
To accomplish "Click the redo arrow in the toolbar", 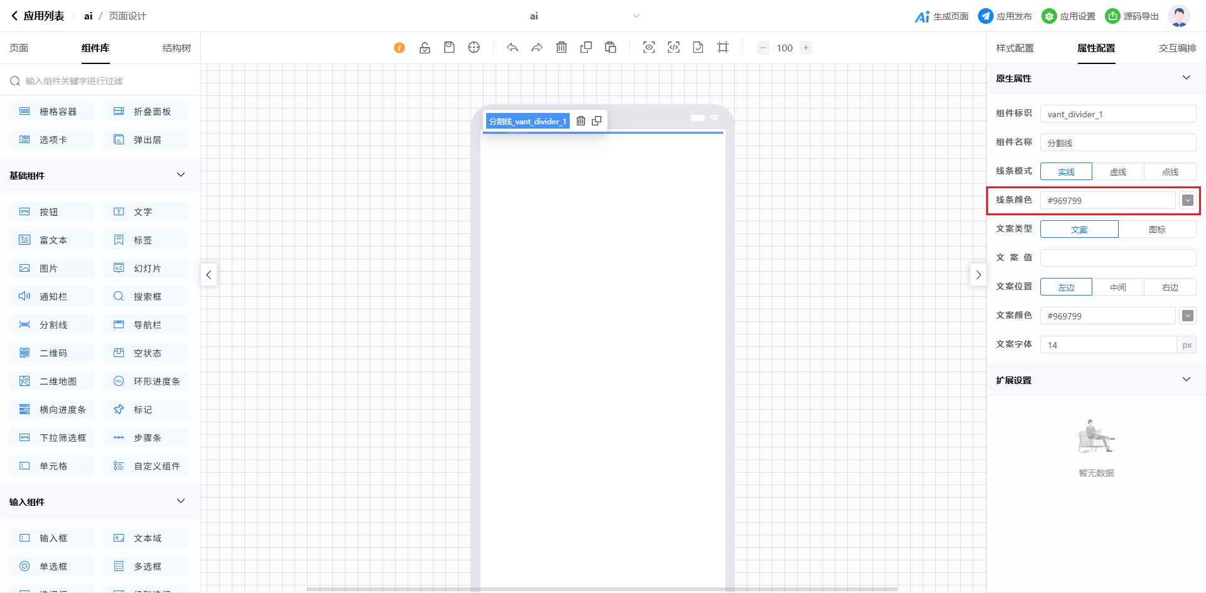I will [x=536, y=48].
